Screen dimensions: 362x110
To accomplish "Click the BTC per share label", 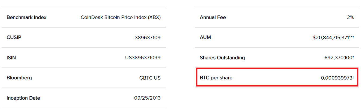I will [216, 78].
